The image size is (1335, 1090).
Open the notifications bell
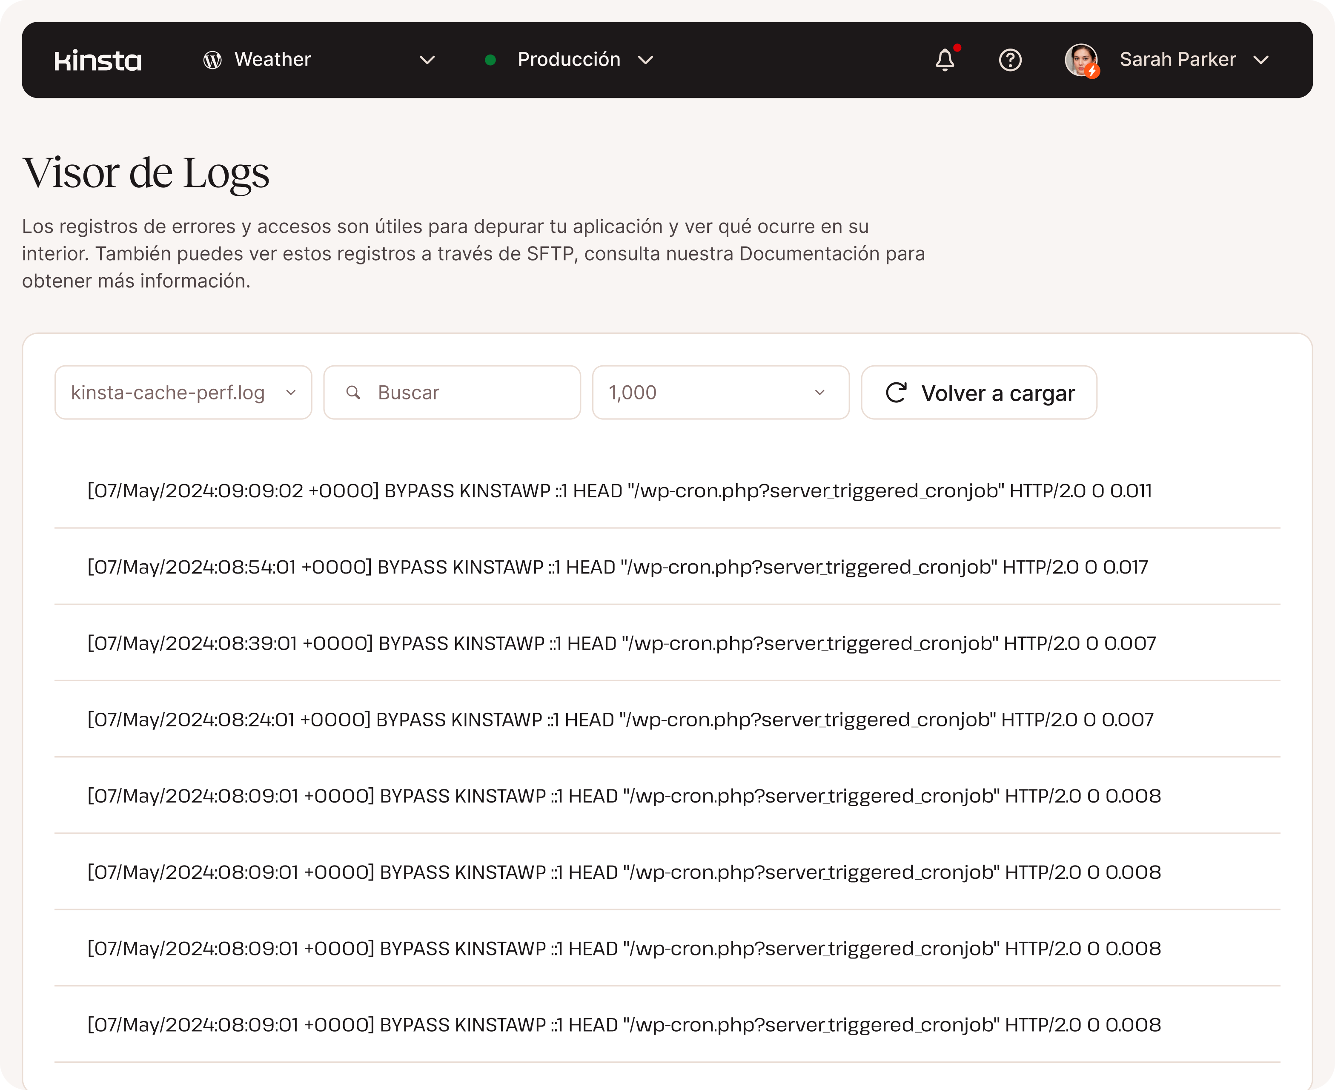pos(945,60)
